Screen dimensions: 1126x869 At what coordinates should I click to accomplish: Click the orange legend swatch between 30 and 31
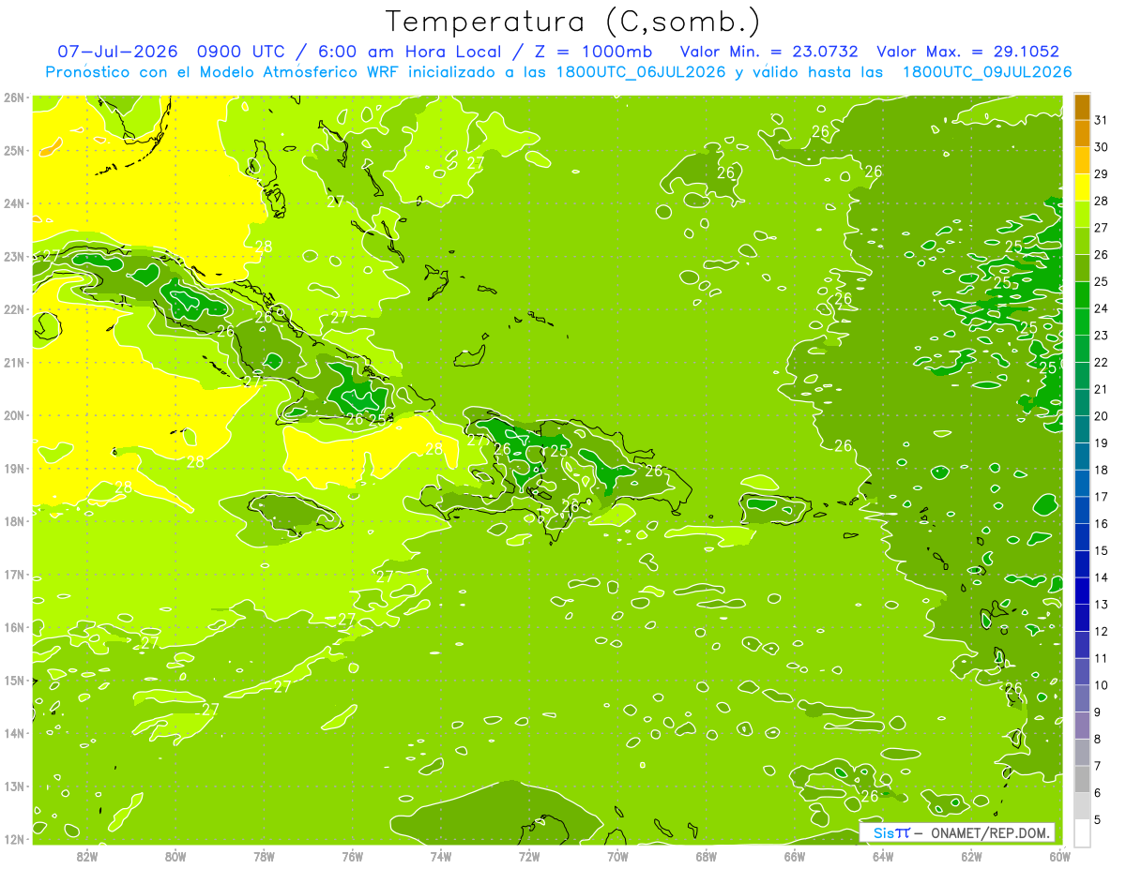pyautogui.click(x=1082, y=134)
